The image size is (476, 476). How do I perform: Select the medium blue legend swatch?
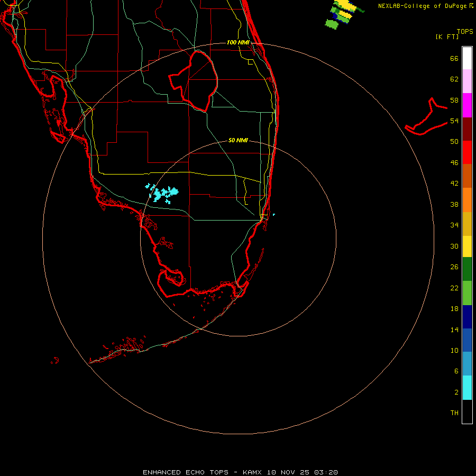point(467,340)
